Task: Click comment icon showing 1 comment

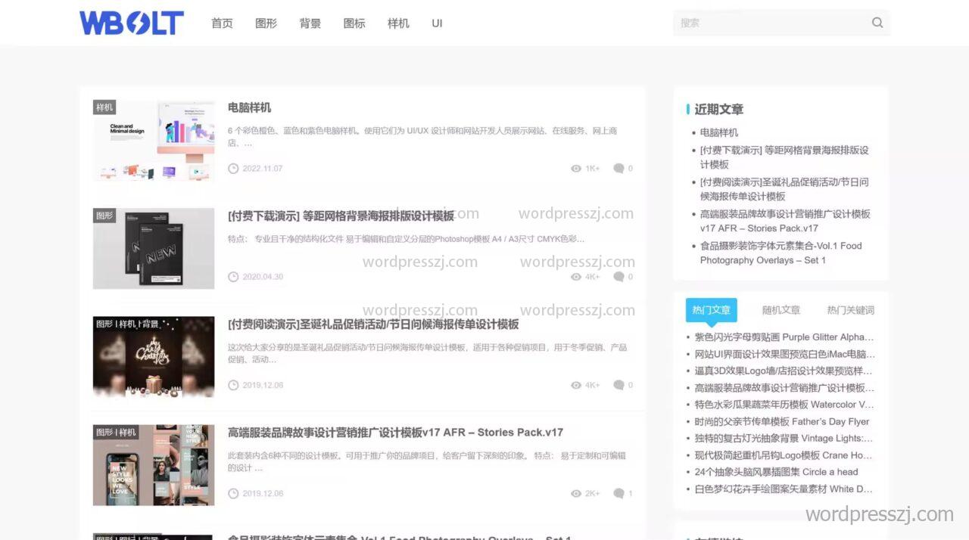Action: (x=618, y=493)
